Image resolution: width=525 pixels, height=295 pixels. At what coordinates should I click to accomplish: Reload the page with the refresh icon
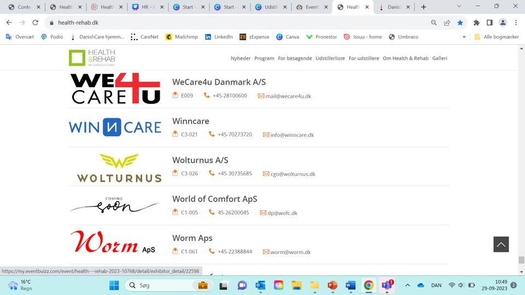click(x=35, y=22)
